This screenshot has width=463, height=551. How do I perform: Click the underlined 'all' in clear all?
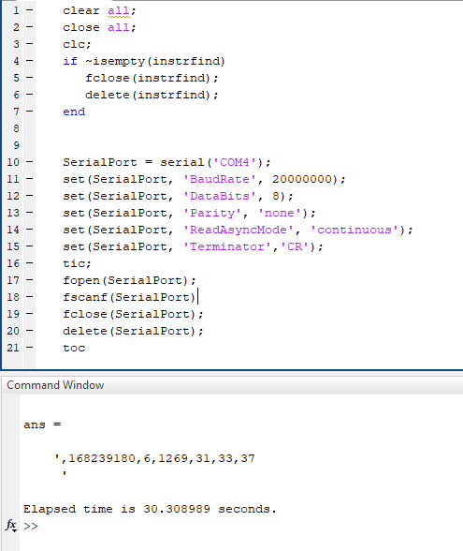point(119,10)
